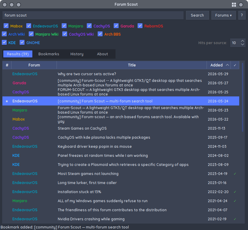Click the # column header

coord(7,65)
